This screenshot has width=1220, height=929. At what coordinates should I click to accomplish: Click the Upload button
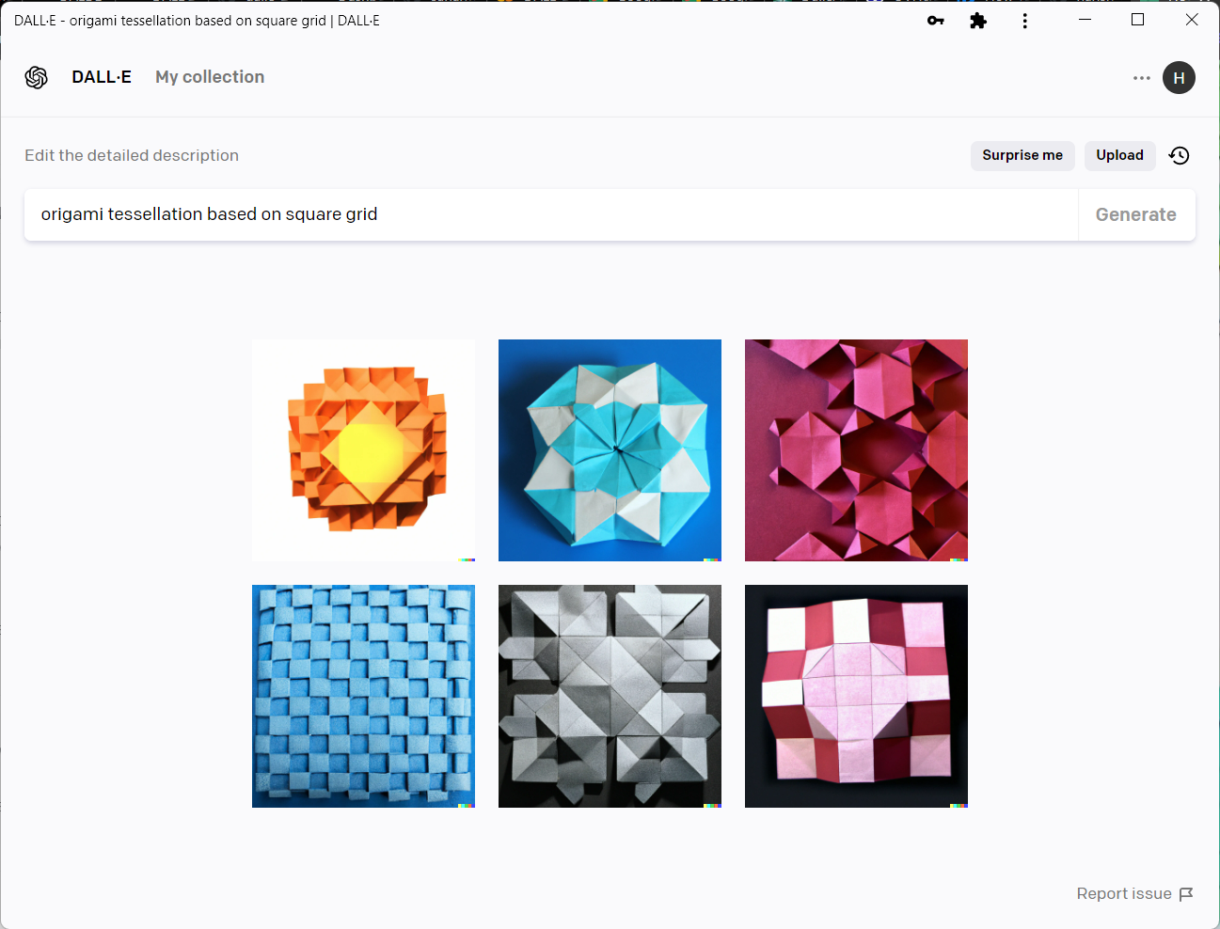click(1119, 155)
